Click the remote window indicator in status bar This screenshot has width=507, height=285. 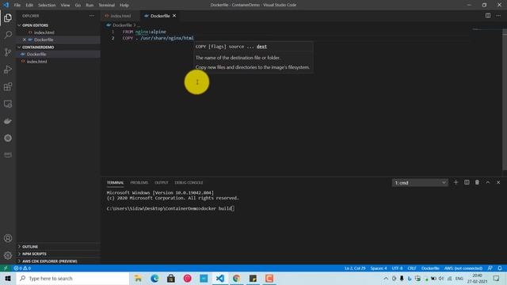6,268
